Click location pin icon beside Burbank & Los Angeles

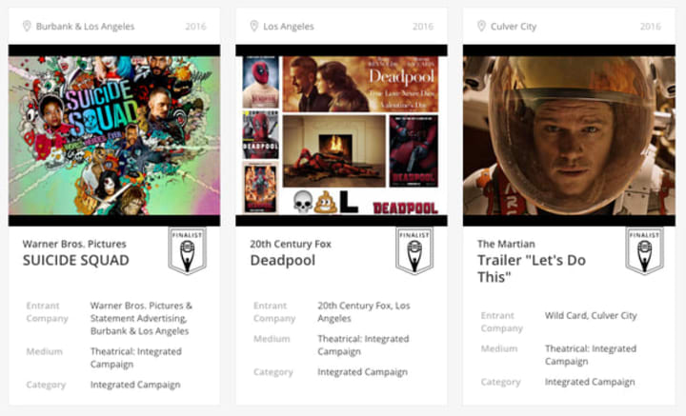[27, 27]
